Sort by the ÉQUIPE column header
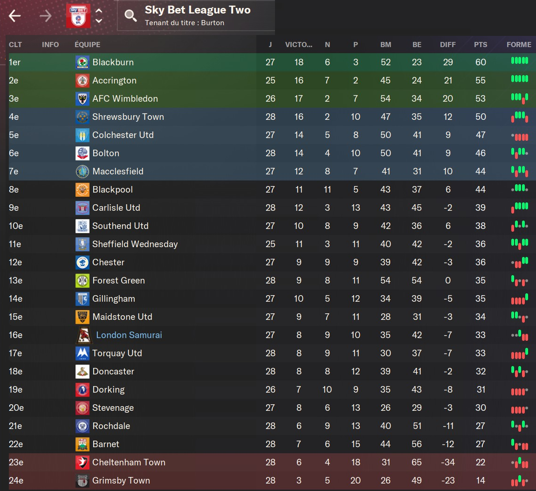 (x=88, y=45)
